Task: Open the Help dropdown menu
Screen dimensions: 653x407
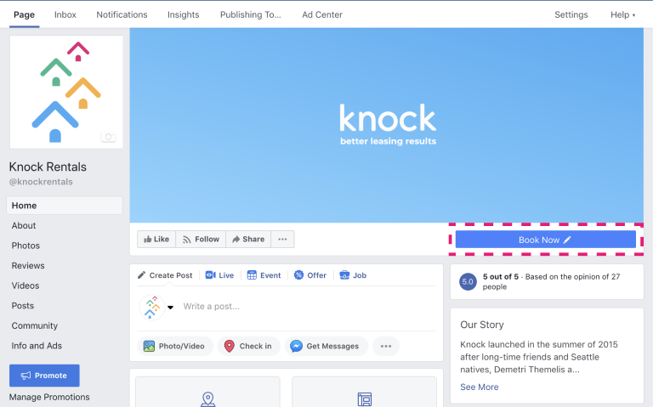Action: [622, 14]
